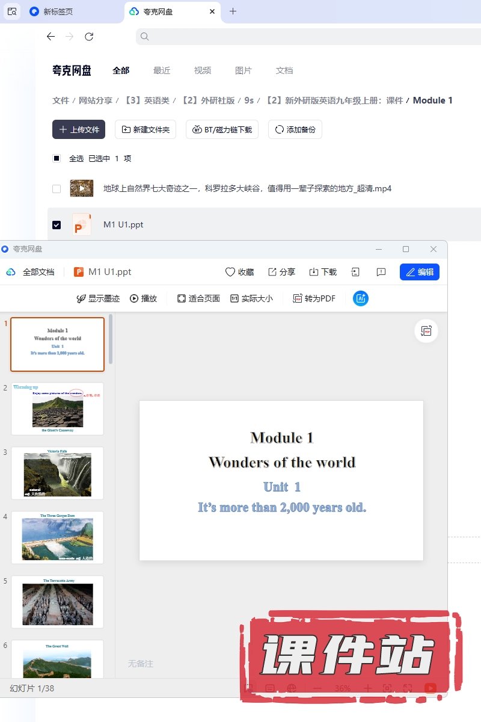Click the AI assistant icon in viewer toolbar
481x722 pixels.
point(361,298)
